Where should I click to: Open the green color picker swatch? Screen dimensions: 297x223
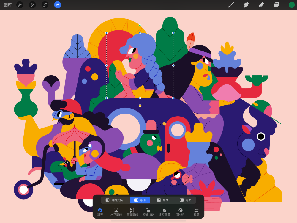292,5
